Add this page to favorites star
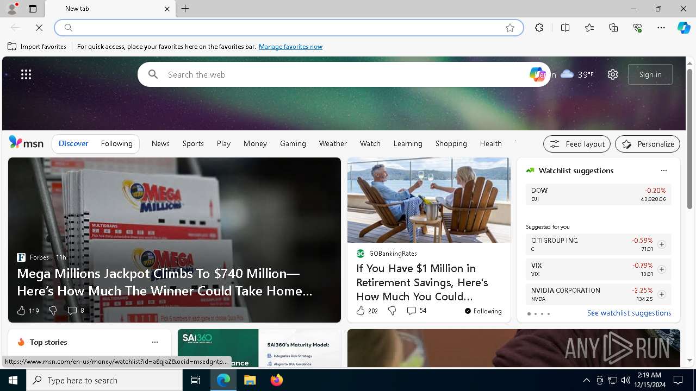 tap(510, 28)
